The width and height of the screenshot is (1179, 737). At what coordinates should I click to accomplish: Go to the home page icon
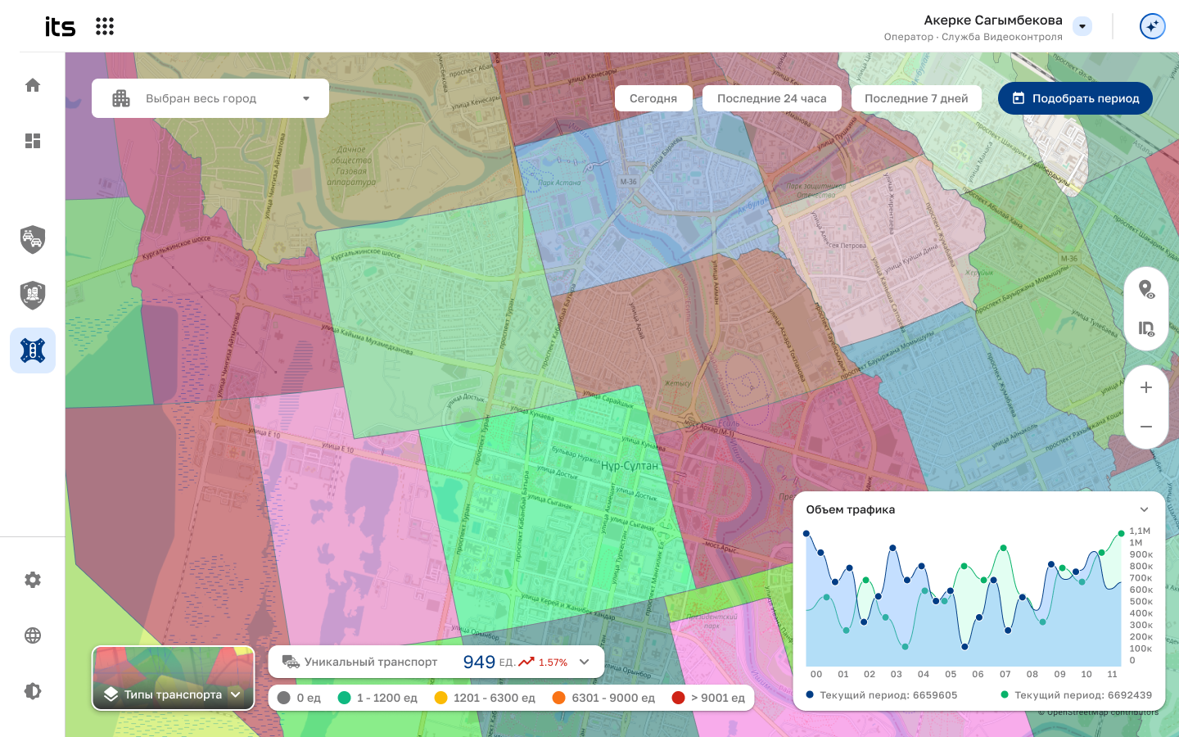(33, 85)
